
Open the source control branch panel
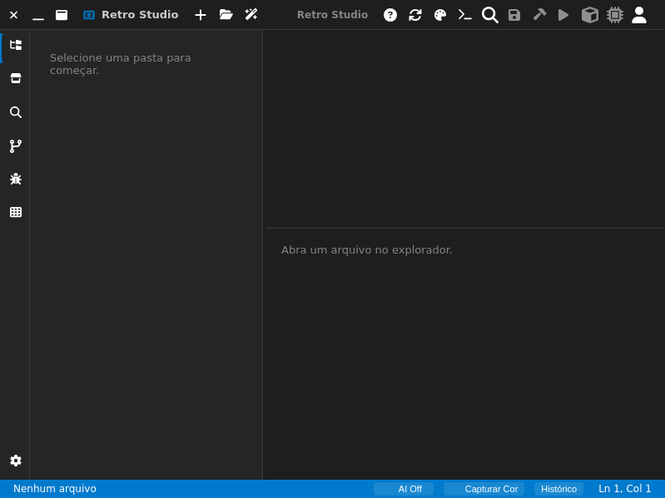coord(16,146)
